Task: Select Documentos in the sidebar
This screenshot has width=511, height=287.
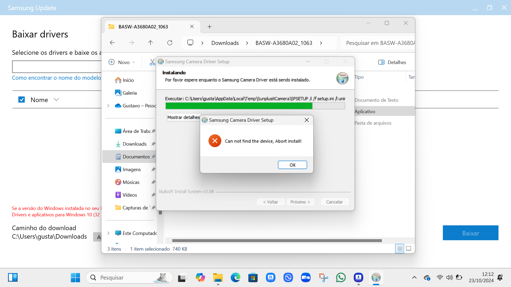Action: [129, 157]
